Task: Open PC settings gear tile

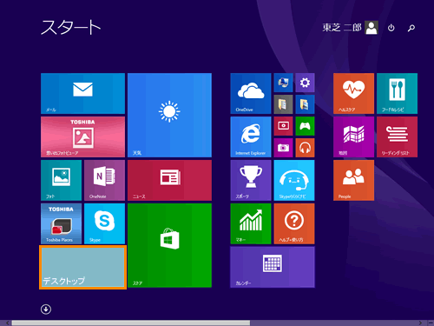Action: coord(305,83)
